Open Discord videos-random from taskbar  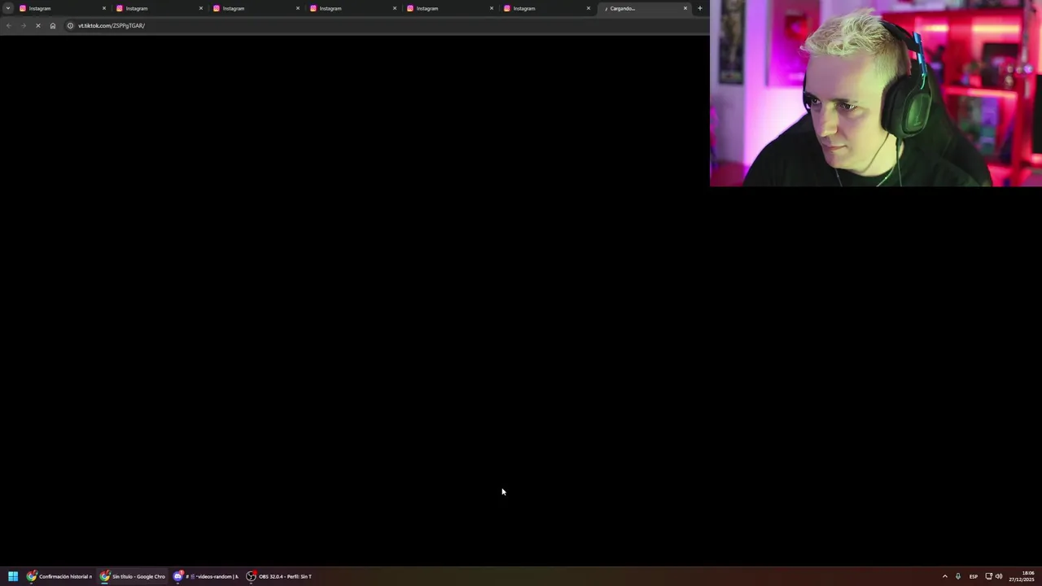click(206, 576)
